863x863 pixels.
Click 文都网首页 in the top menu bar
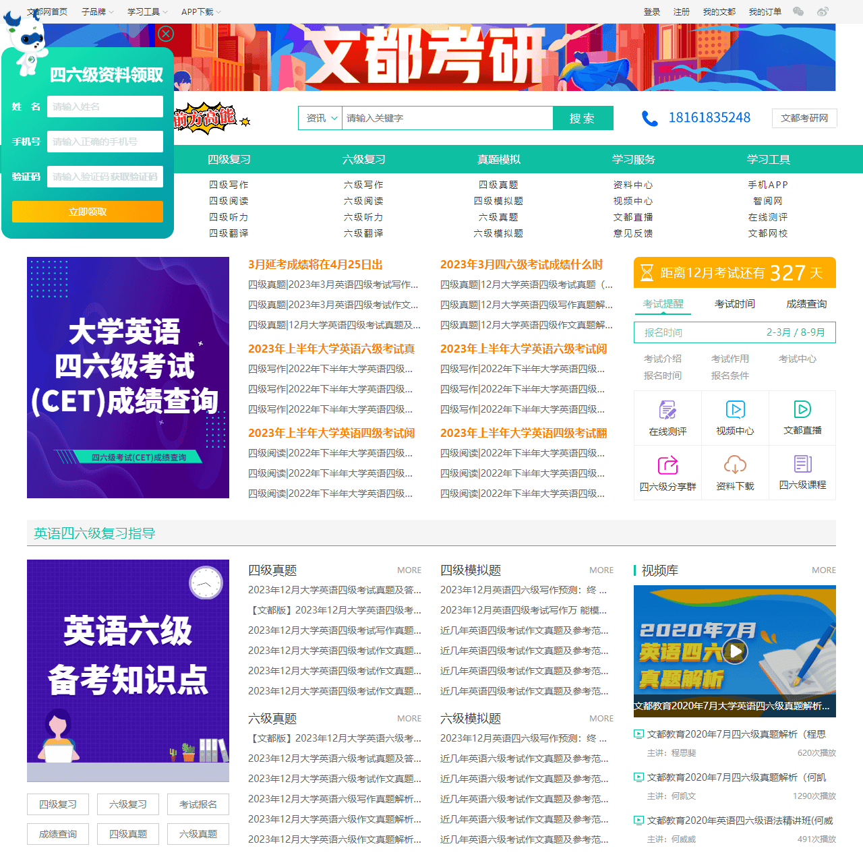[47, 11]
